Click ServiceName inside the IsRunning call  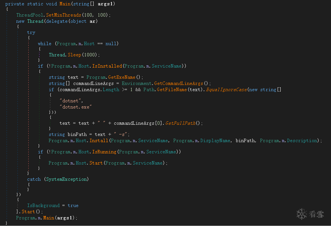pos(161,152)
